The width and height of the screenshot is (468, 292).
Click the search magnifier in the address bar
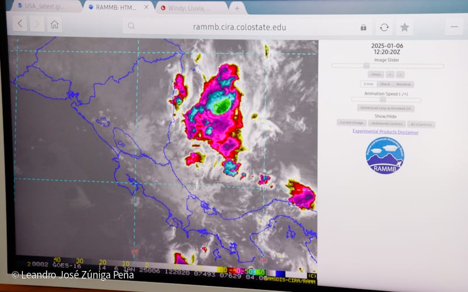tap(131, 26)
